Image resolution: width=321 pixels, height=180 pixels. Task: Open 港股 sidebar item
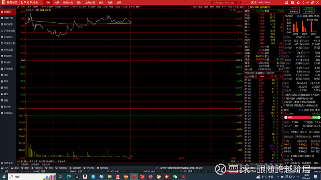point(5,75)
